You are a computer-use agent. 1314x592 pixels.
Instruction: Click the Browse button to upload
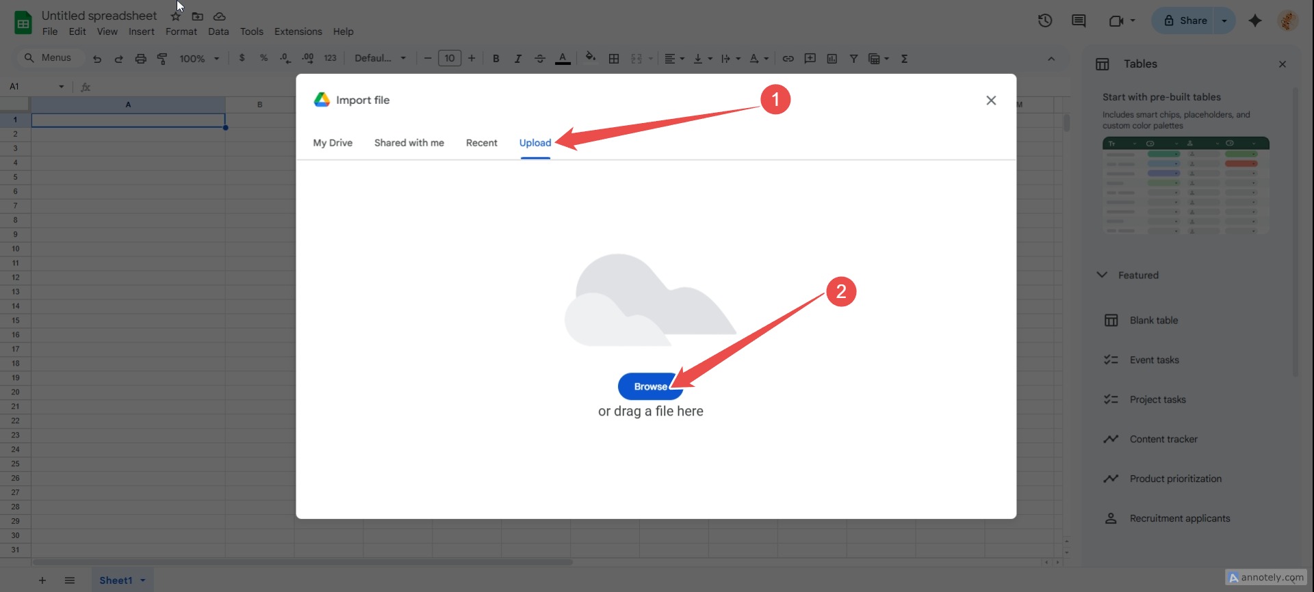(649, 386)
